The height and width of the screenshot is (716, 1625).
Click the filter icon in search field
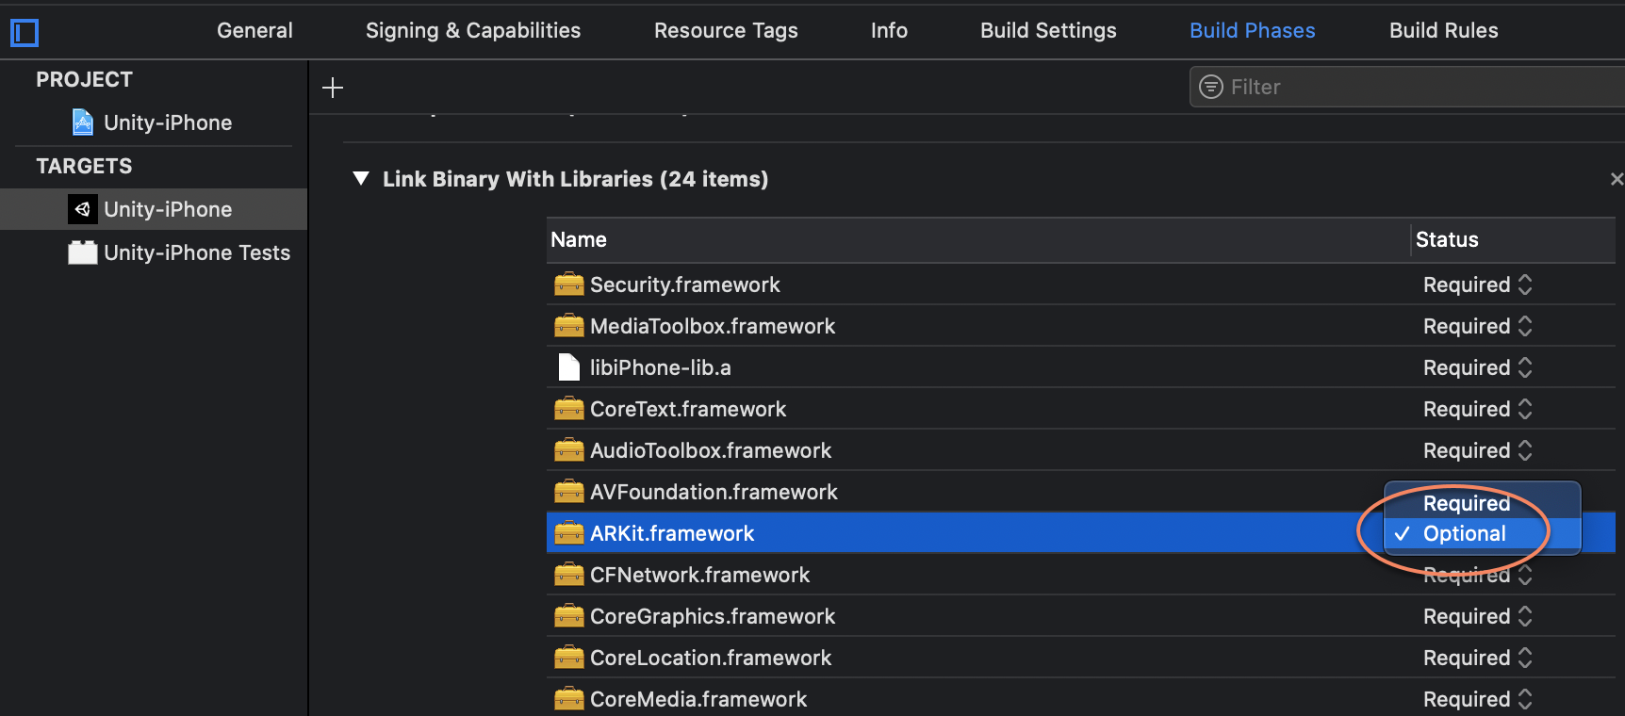coord(1210,87)
